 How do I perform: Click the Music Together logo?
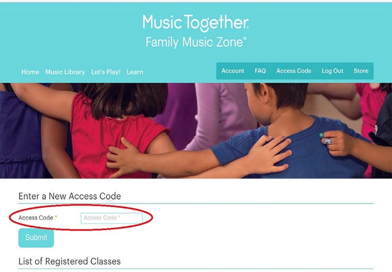195,22
